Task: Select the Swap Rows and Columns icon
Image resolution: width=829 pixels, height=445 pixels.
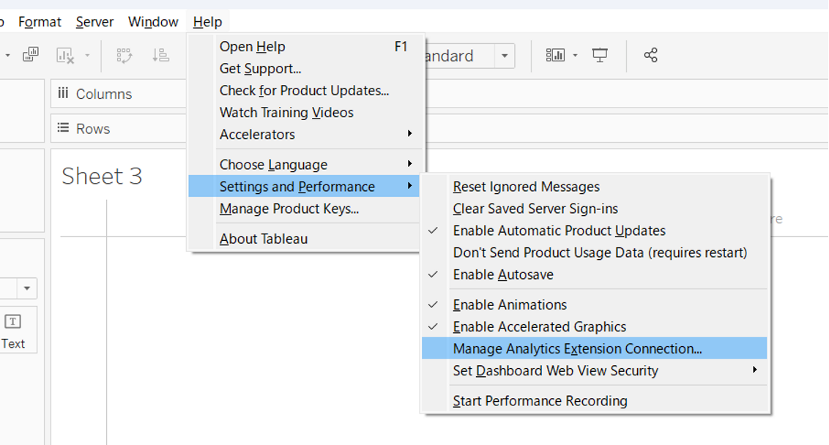Action: (124, 55)
